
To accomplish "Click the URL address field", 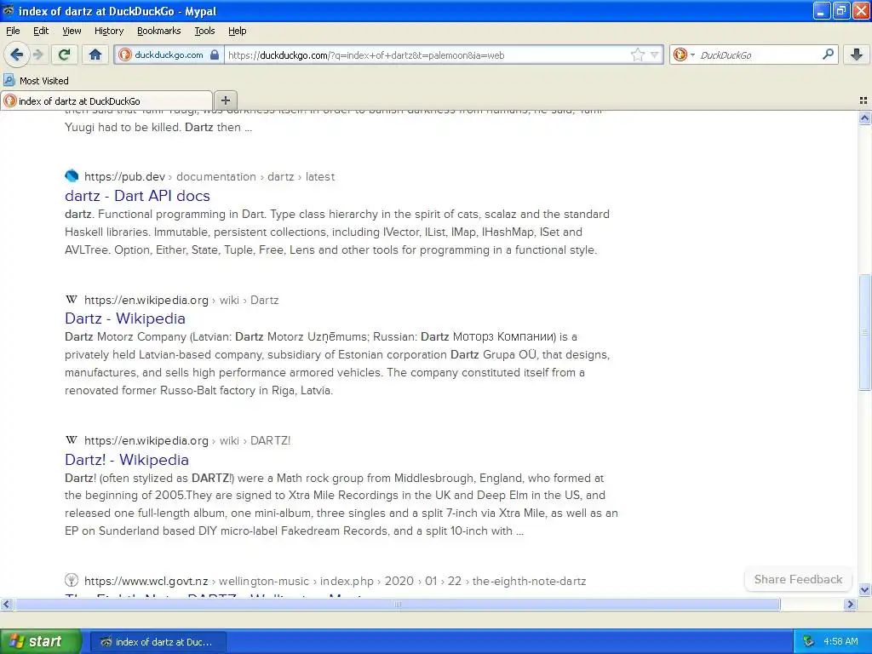I will pos(426,55).
